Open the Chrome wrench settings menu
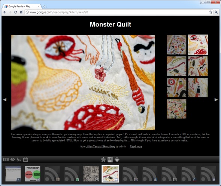221x186 pixels. [x=216, y=12]
